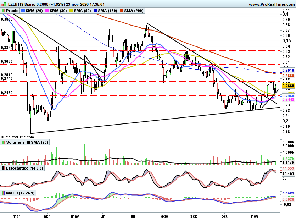Click the 8.000k volume axis label
Image resolution: width=296 pixels, height=220 pixels.
click(288, 142)
